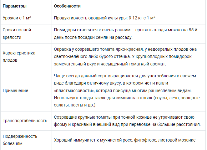Click the Параметры column header
The height and width of the screenshot is (150, 207).
[14, 6]
